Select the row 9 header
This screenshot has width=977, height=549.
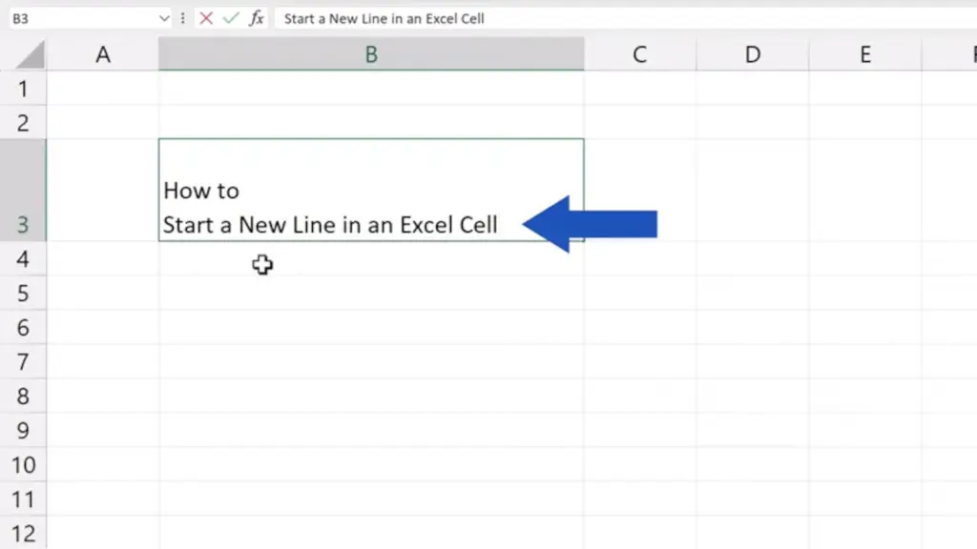[x=23, y=430]
